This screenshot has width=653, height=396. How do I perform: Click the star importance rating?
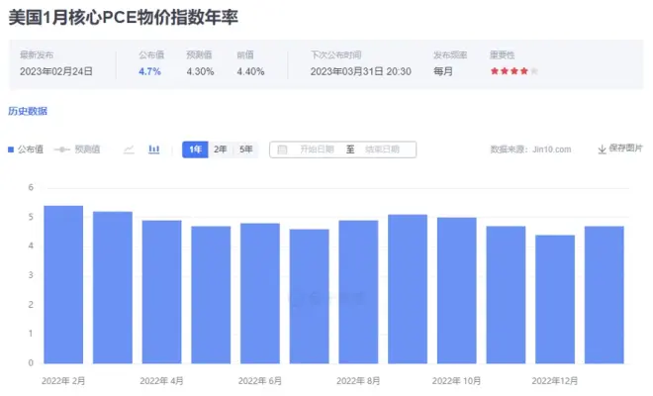(513, 71)
